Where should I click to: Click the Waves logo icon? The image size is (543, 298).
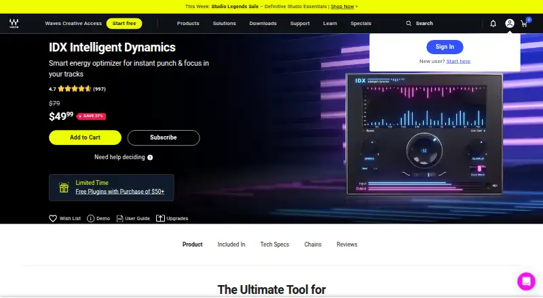tap(14, 23)
